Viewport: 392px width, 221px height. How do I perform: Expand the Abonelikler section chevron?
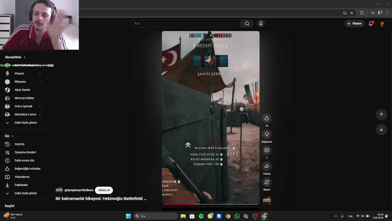point(25,57)
